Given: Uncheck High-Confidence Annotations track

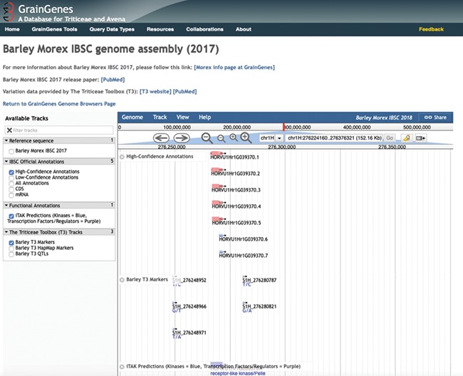Looking at the screenshot, I should [x=11, y=172].
